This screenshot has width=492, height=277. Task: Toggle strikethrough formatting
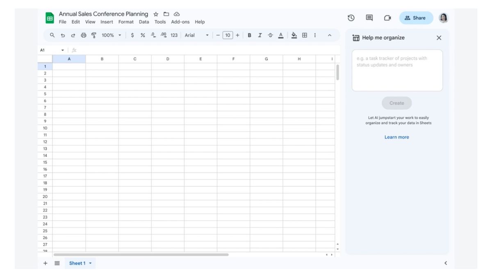tap(270, 35)
